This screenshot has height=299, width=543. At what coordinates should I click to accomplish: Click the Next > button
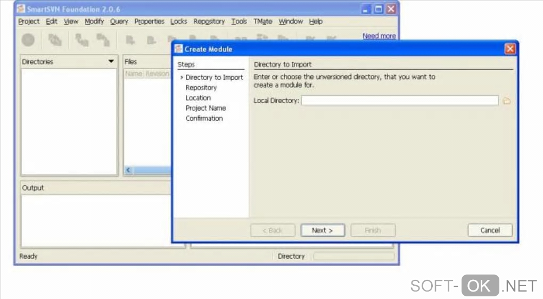(x=323, y=230)
